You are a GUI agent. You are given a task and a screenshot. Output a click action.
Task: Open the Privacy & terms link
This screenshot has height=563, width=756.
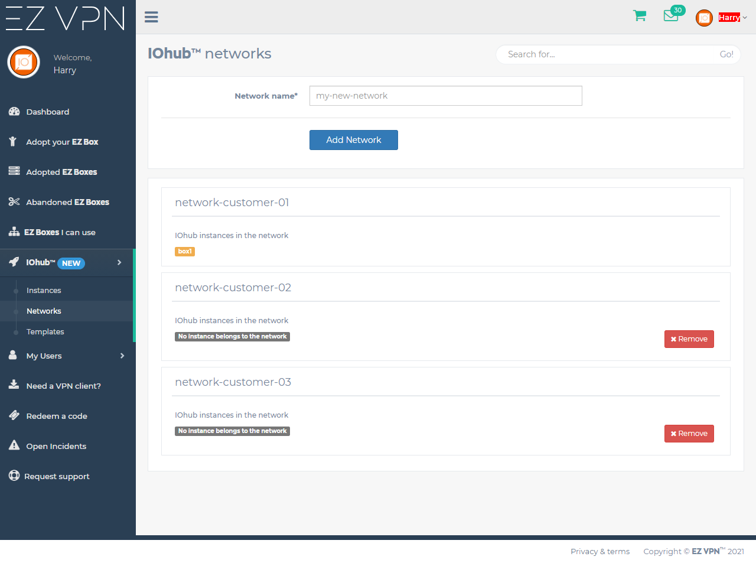point(600,551)
